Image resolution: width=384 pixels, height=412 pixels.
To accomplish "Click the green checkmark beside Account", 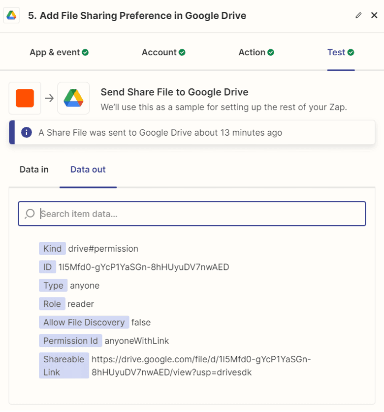I will [182, 52].
